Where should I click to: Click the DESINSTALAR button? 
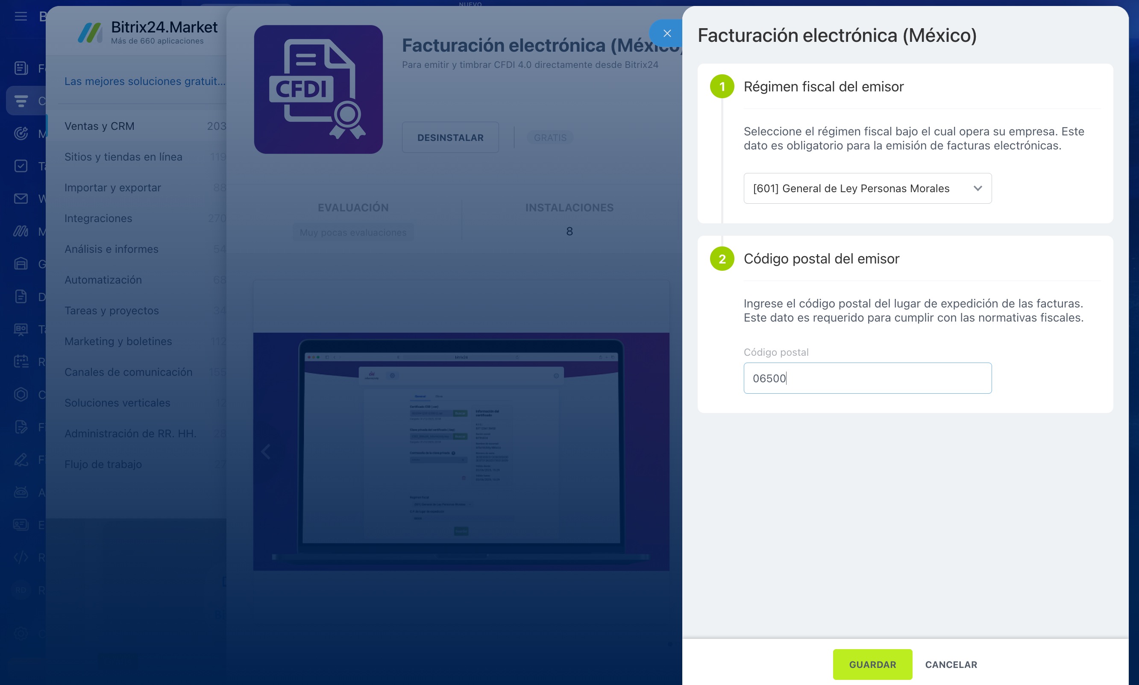(450, 138)
